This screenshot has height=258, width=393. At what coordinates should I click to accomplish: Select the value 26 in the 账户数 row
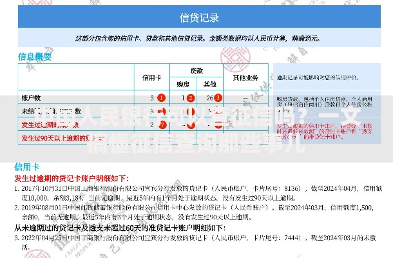coord(210,98)
